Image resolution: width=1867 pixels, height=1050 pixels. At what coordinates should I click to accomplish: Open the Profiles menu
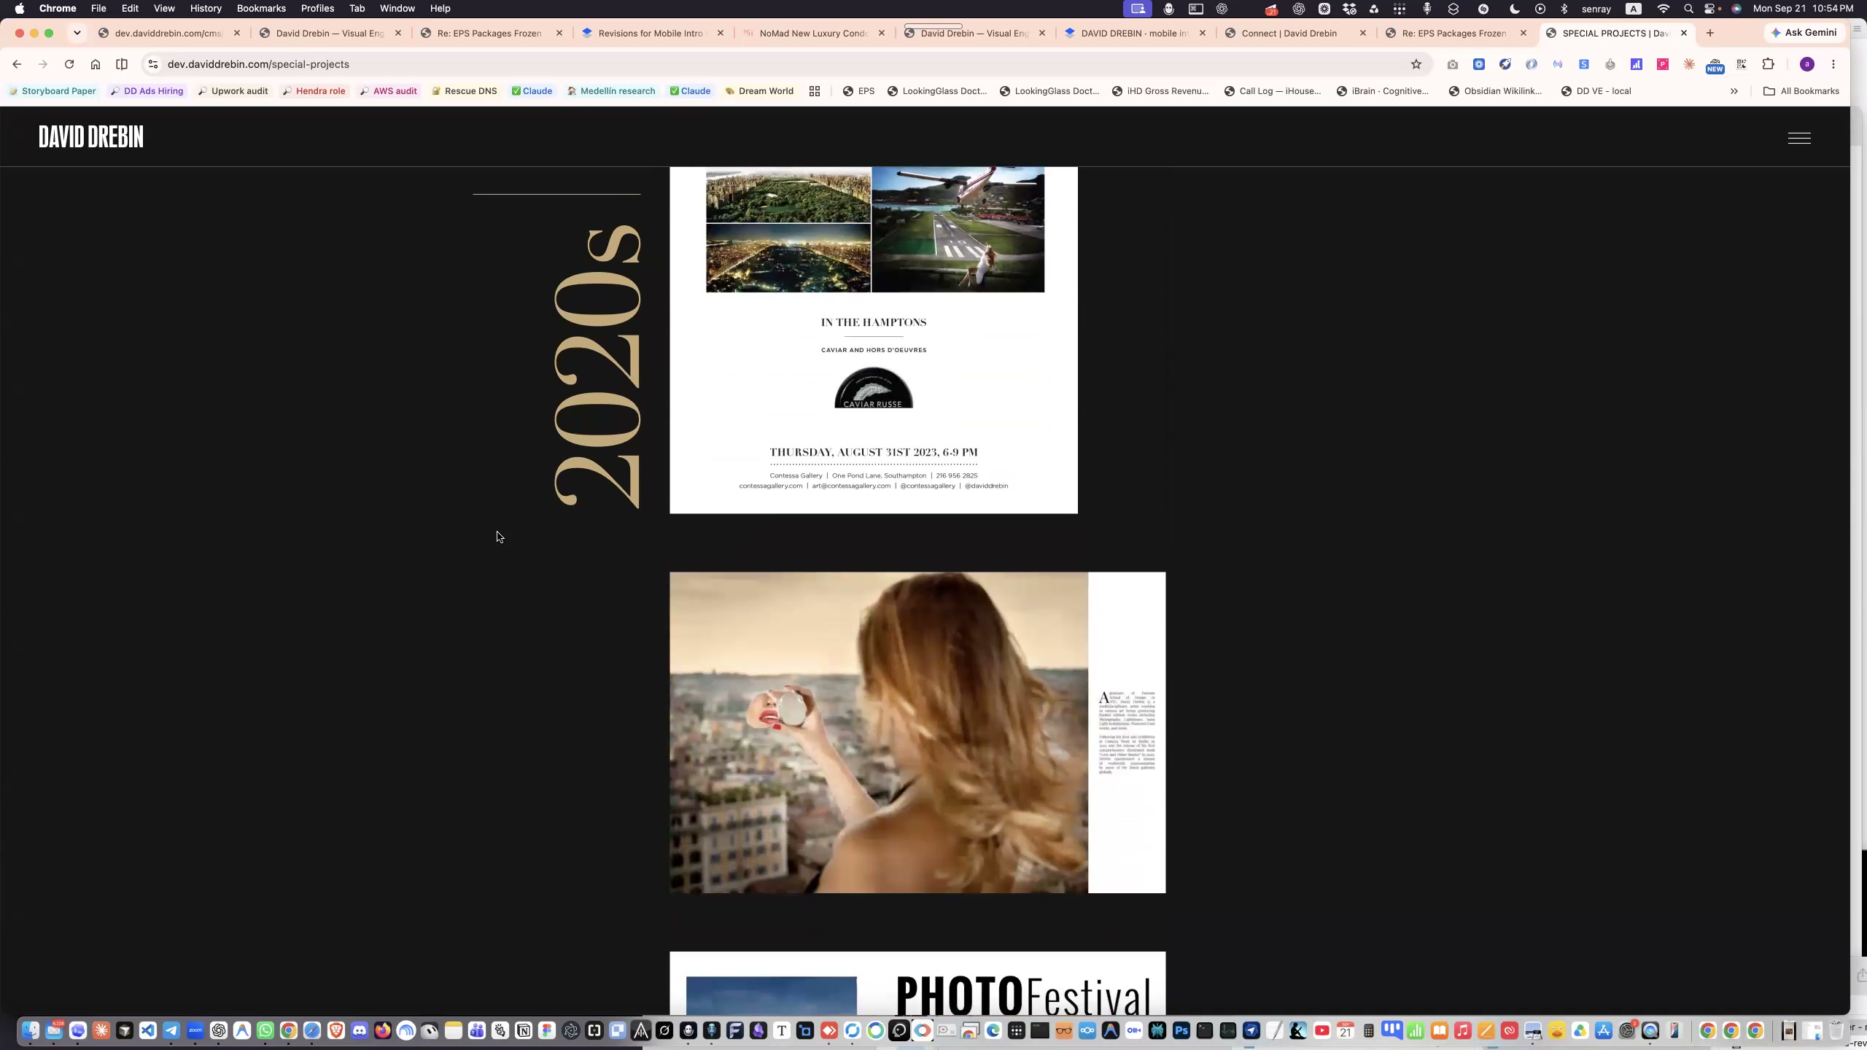tap(317, 9)
